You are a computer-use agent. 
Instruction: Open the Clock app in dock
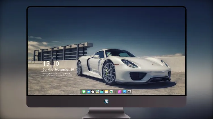tap(93, 92)
